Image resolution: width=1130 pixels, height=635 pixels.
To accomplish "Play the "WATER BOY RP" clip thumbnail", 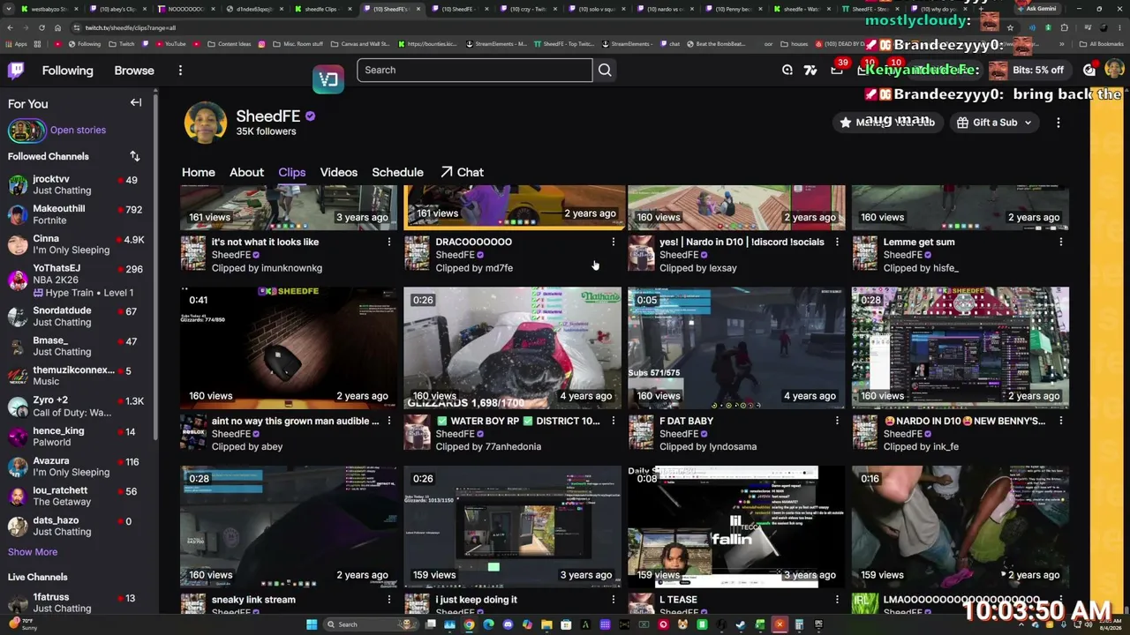I will 513,347.
